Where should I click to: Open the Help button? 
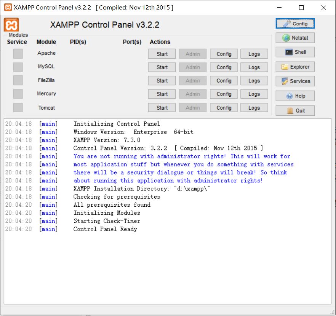click(x=295, y=96)
